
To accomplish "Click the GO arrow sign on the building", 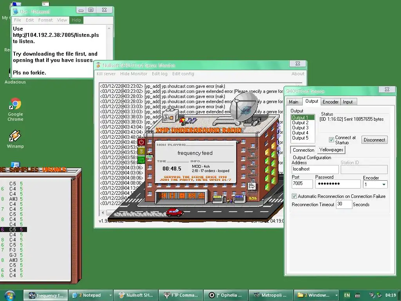I will [x=251, y=185].
